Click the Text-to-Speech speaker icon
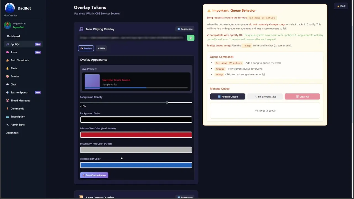The width and height of the screenshot is (354, 199). tap(7, 93)
